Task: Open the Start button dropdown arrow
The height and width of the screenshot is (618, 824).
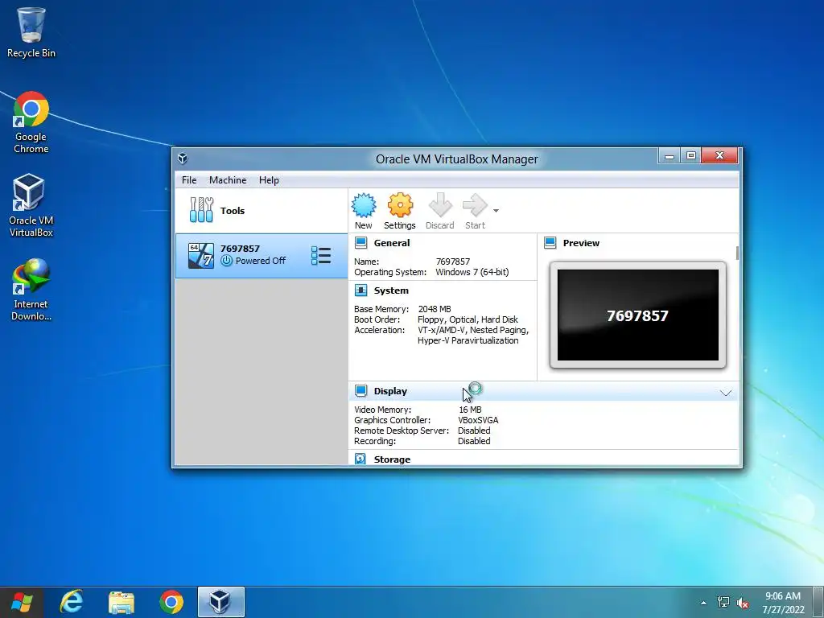Action: pos(496,211)
